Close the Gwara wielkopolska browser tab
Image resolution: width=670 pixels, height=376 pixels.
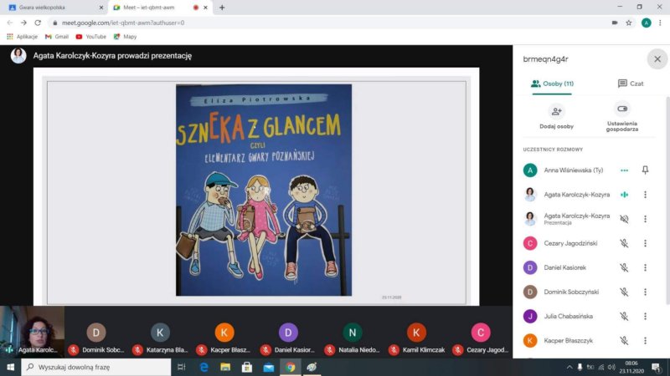pos(101,8)
